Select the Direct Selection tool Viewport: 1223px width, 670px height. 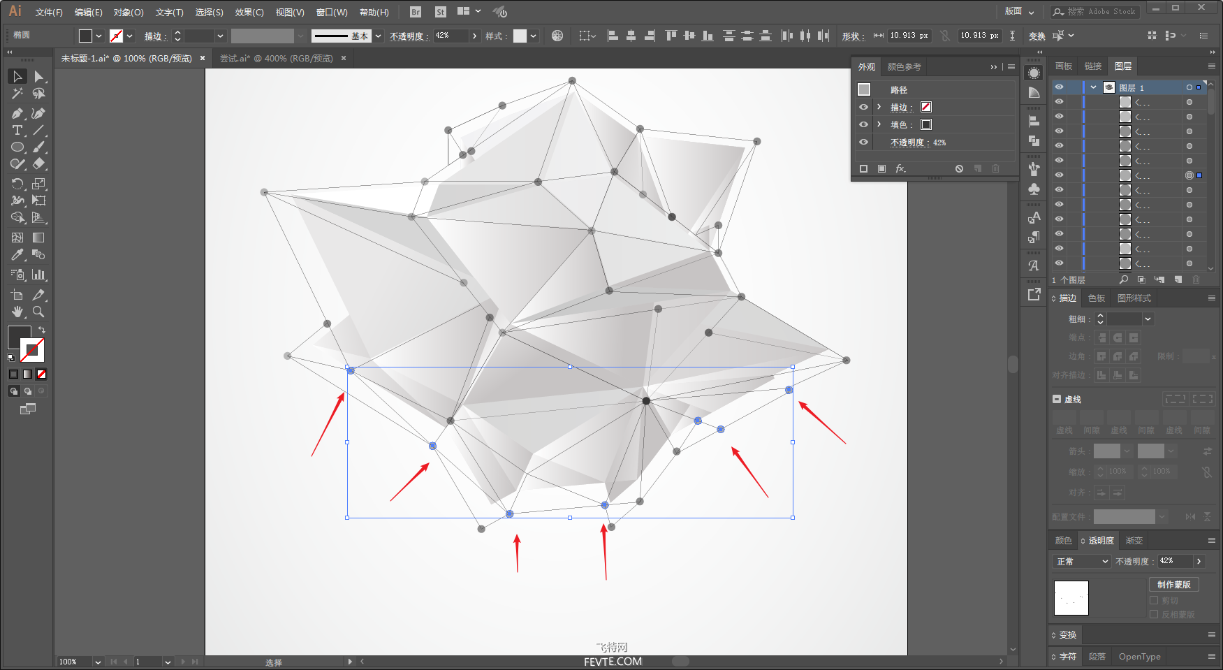[x=39, y=76]
